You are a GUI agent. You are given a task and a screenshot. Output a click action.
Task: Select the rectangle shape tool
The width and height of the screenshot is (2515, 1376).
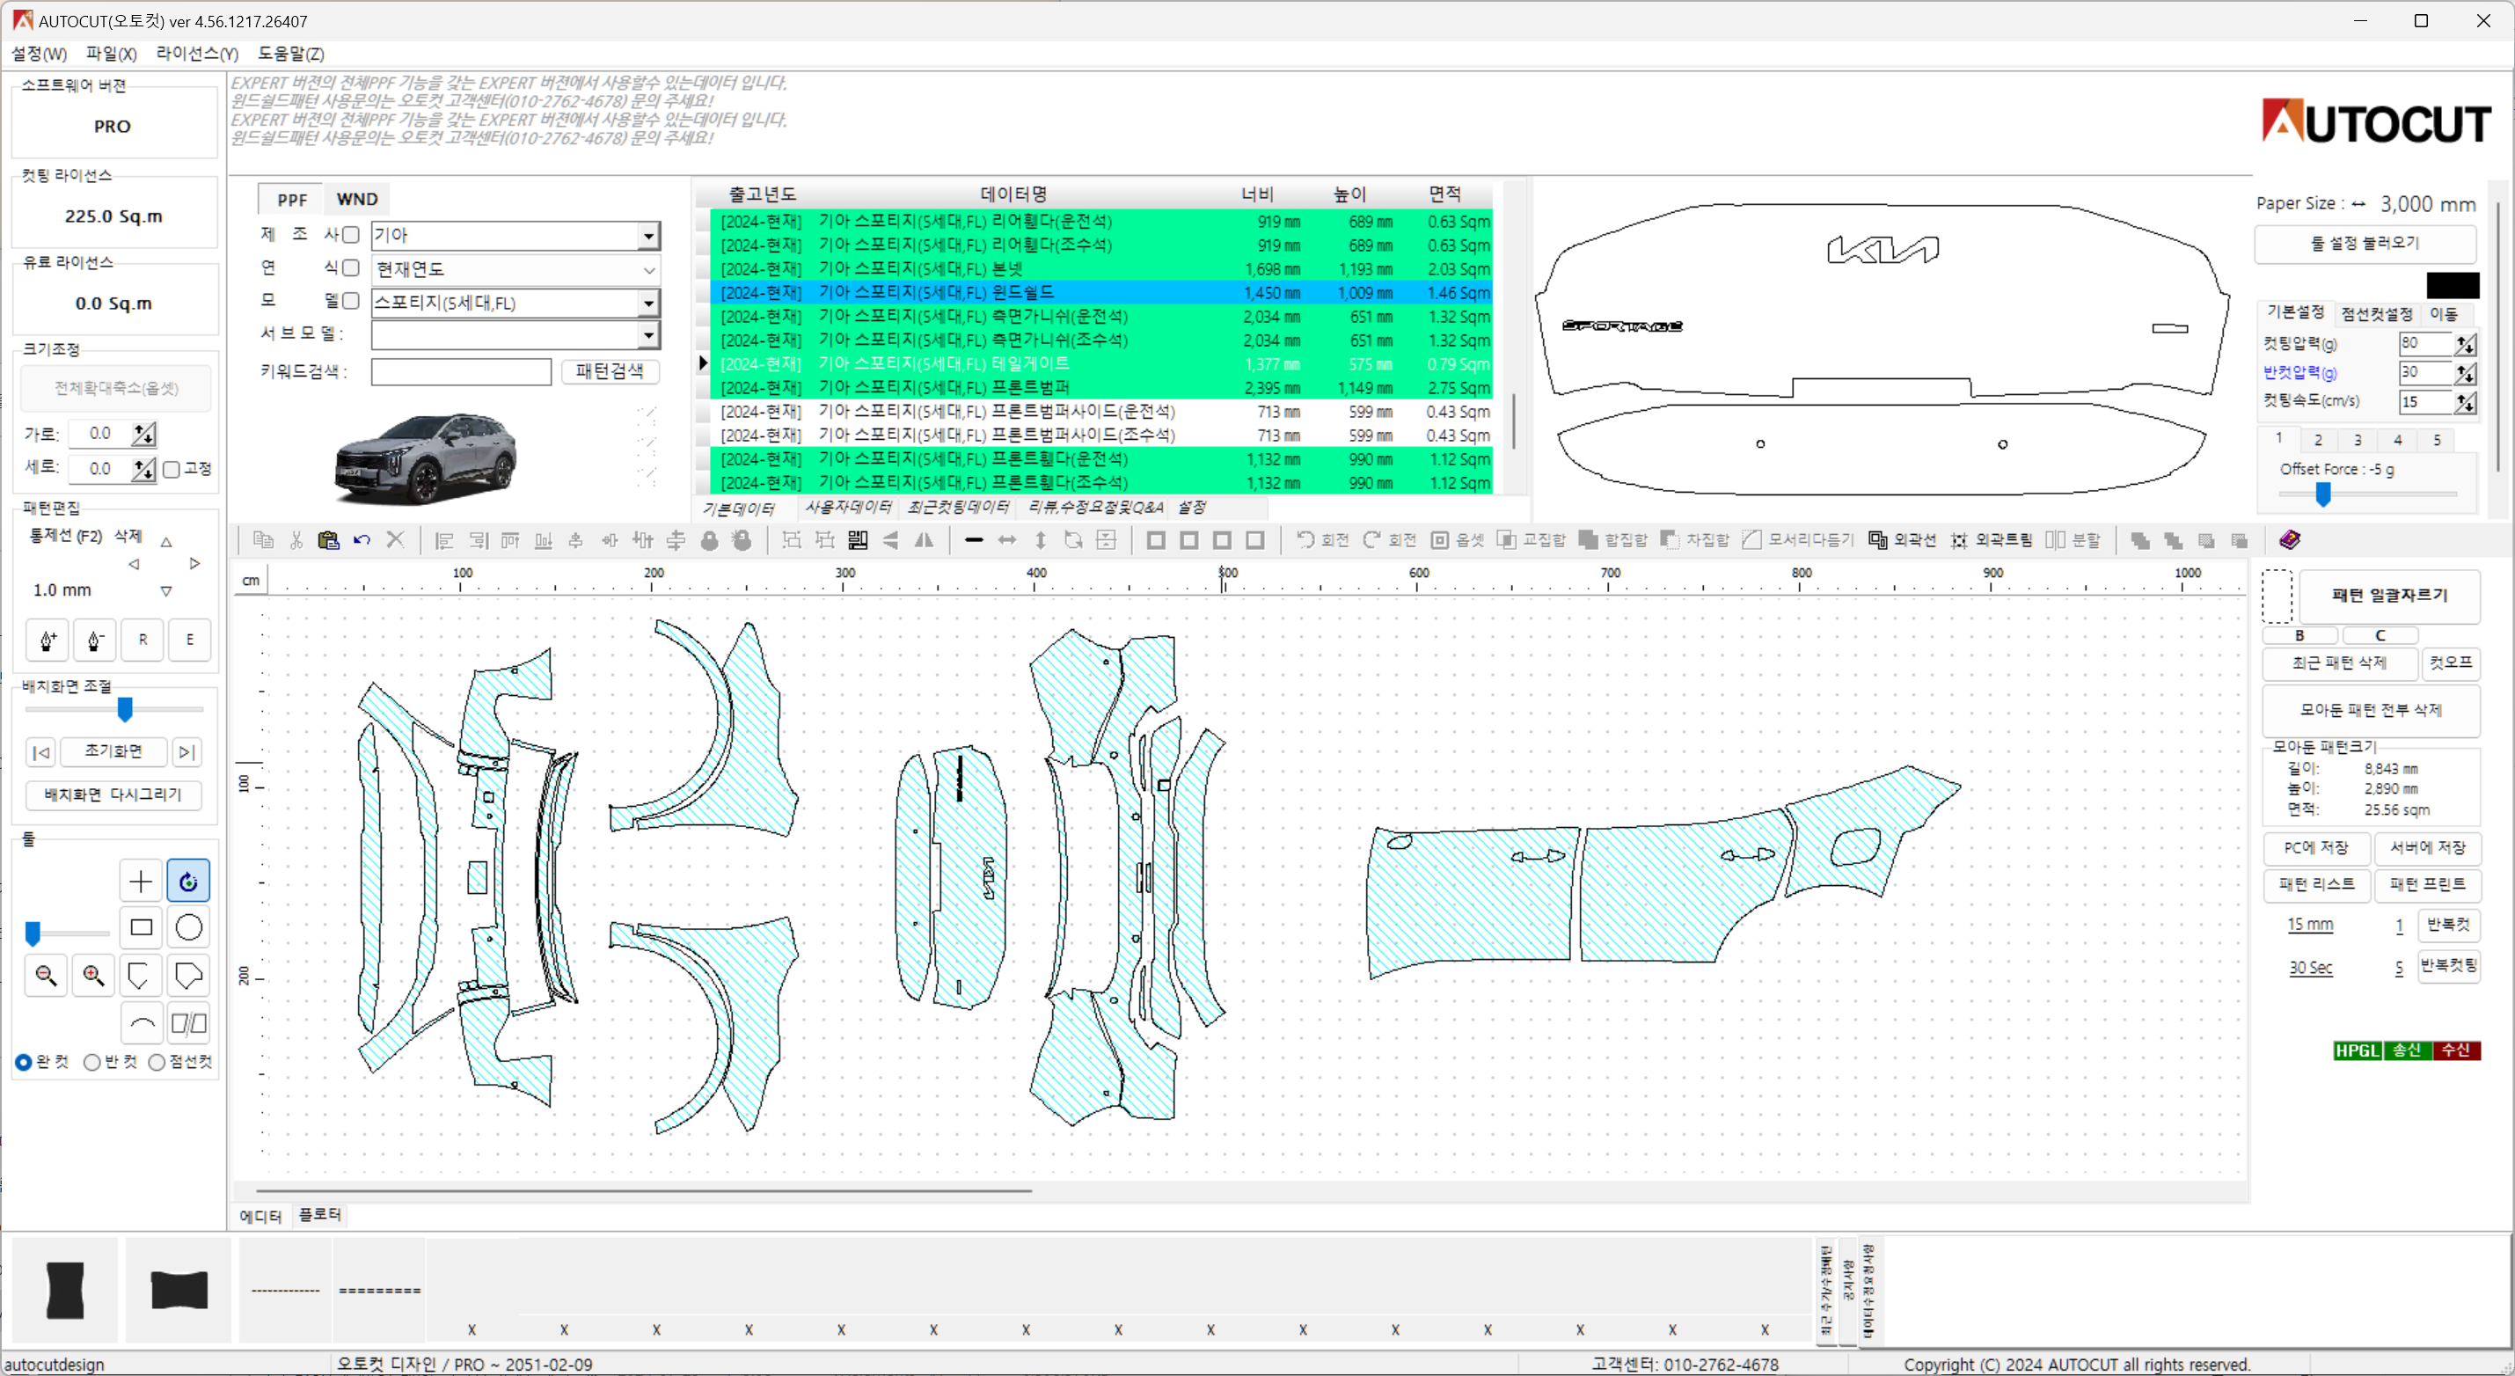click(141, 928)
